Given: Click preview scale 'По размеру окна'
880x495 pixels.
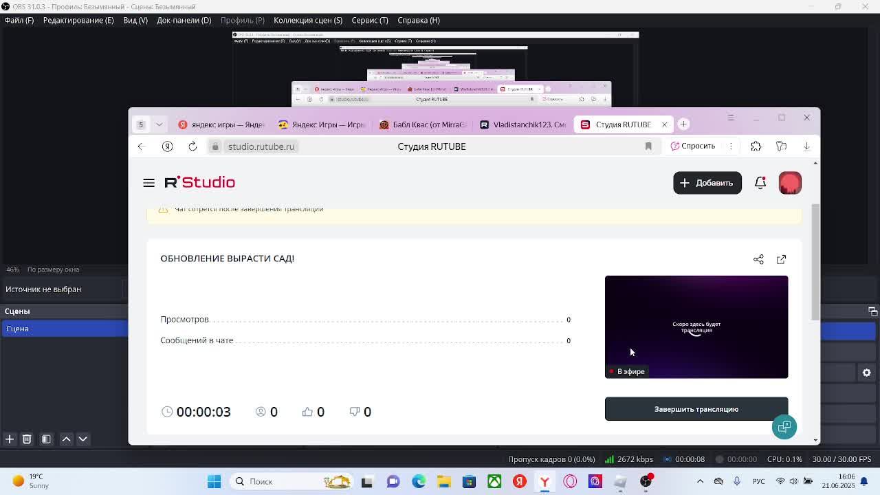Looking at the screenshot, I should [53, 269].
